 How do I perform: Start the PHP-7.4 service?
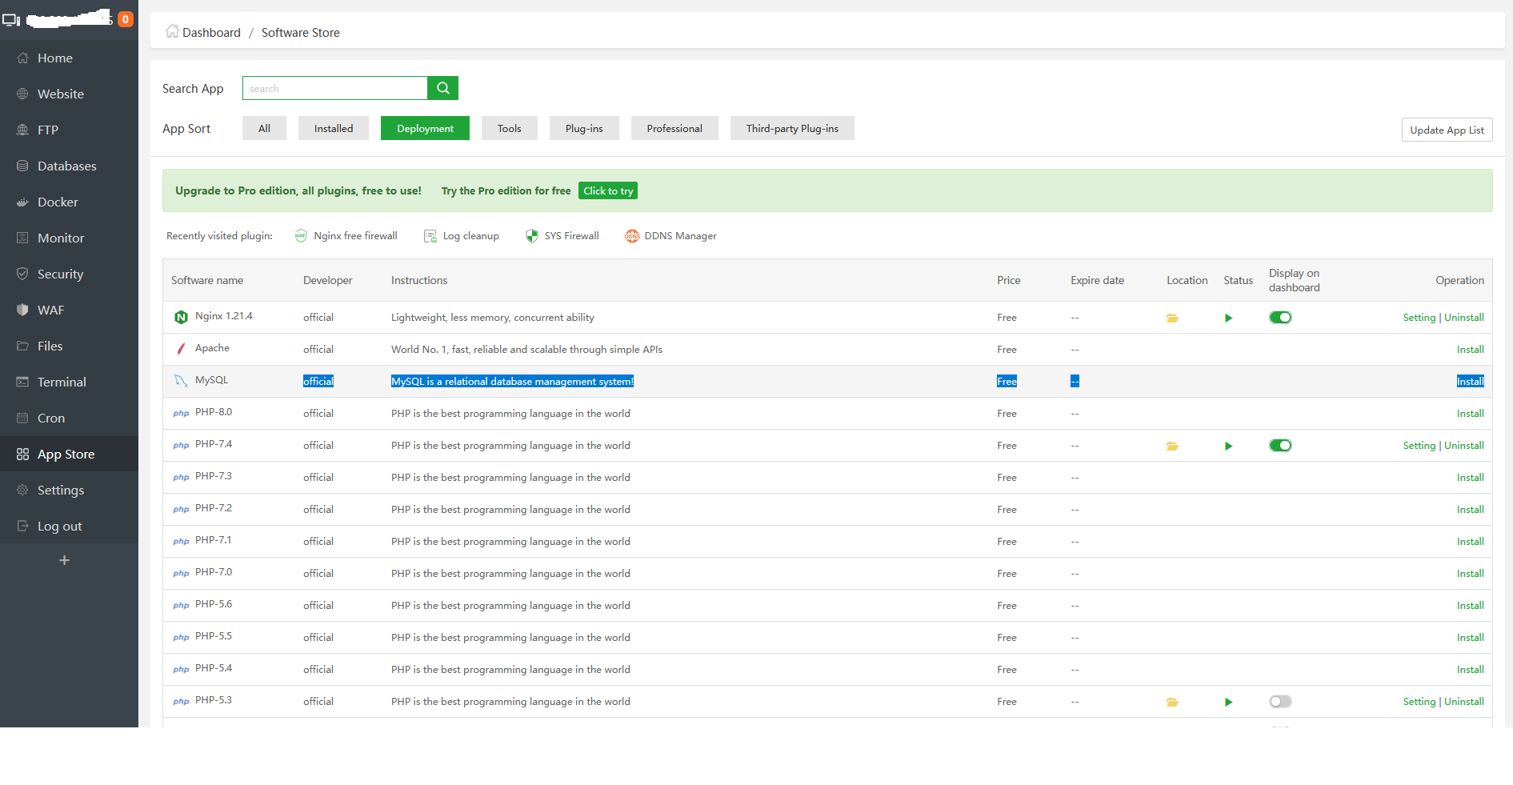(x=1228, y=445)
